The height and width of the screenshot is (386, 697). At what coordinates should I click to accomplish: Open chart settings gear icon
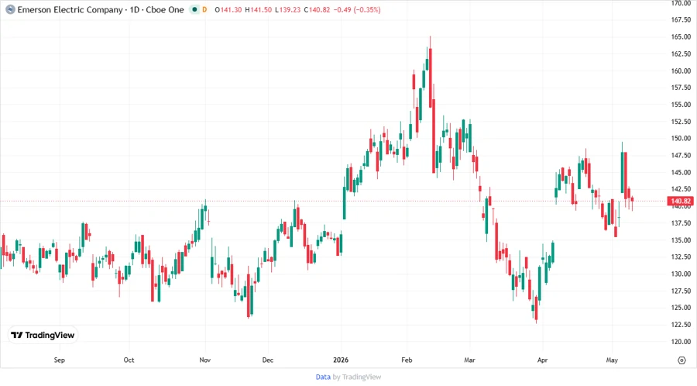(x=682, y=360)
